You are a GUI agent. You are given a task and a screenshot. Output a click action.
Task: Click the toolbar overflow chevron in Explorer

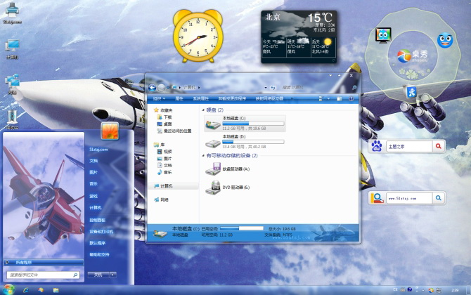click(292, 98)
